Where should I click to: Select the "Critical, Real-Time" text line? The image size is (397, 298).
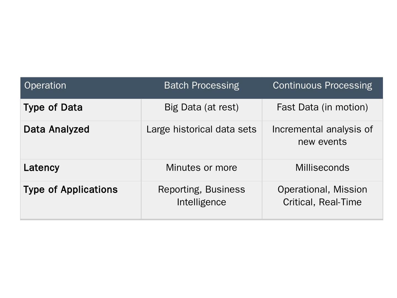(x=322, y=202)
